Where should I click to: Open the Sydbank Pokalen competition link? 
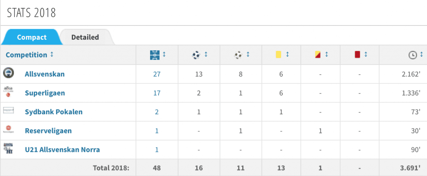tap(54, 112)
